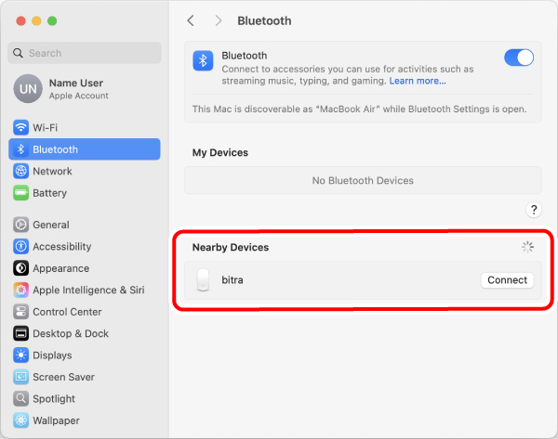Follow the Learn more link
Screen dimensions: 558x439
click(418, 81)
